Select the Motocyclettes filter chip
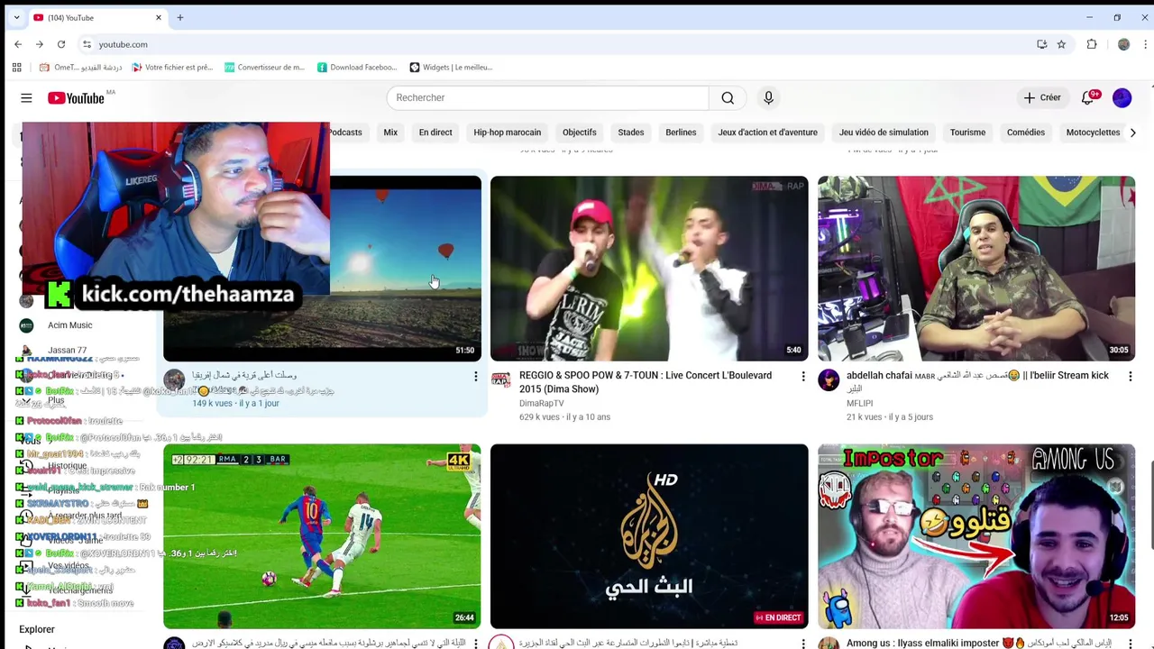The height and width of the screenshot is (649, 1154). (1093, 133)
